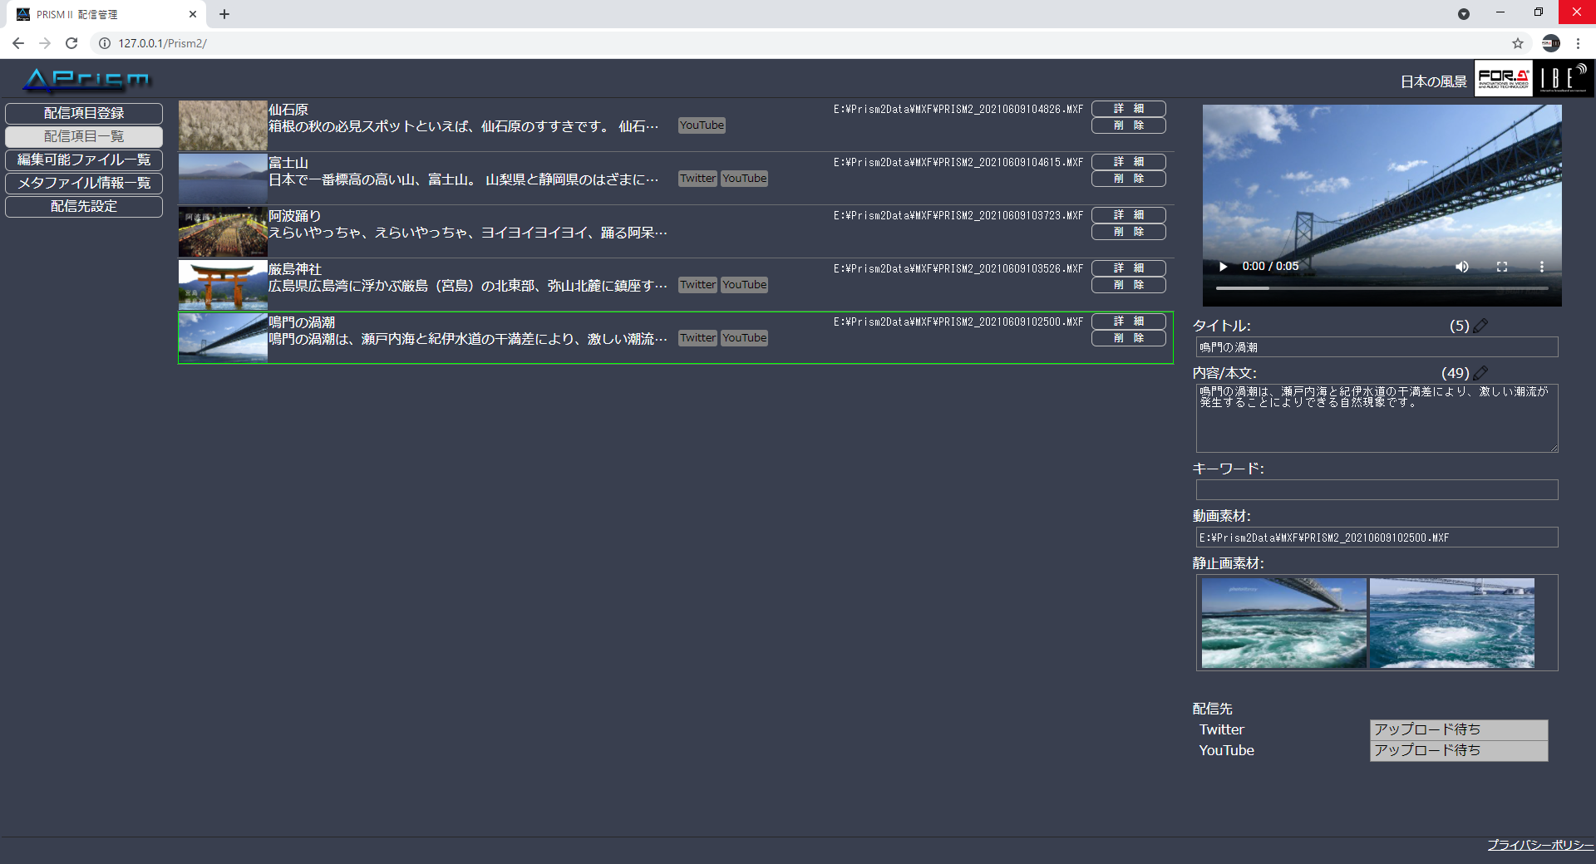The height and width of the screenshot is (864, 1596).
Task: Open the 配信項目登録 menu item
Action: tap(84, 113)
